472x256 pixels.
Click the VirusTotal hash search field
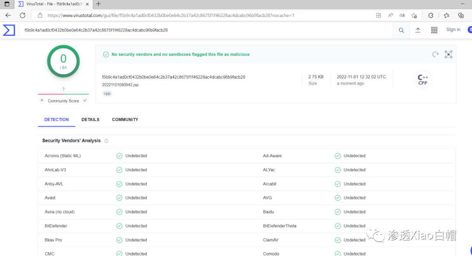point(205,30)
